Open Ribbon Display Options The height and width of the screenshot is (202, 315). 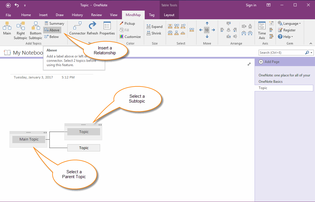pos(268,5)
